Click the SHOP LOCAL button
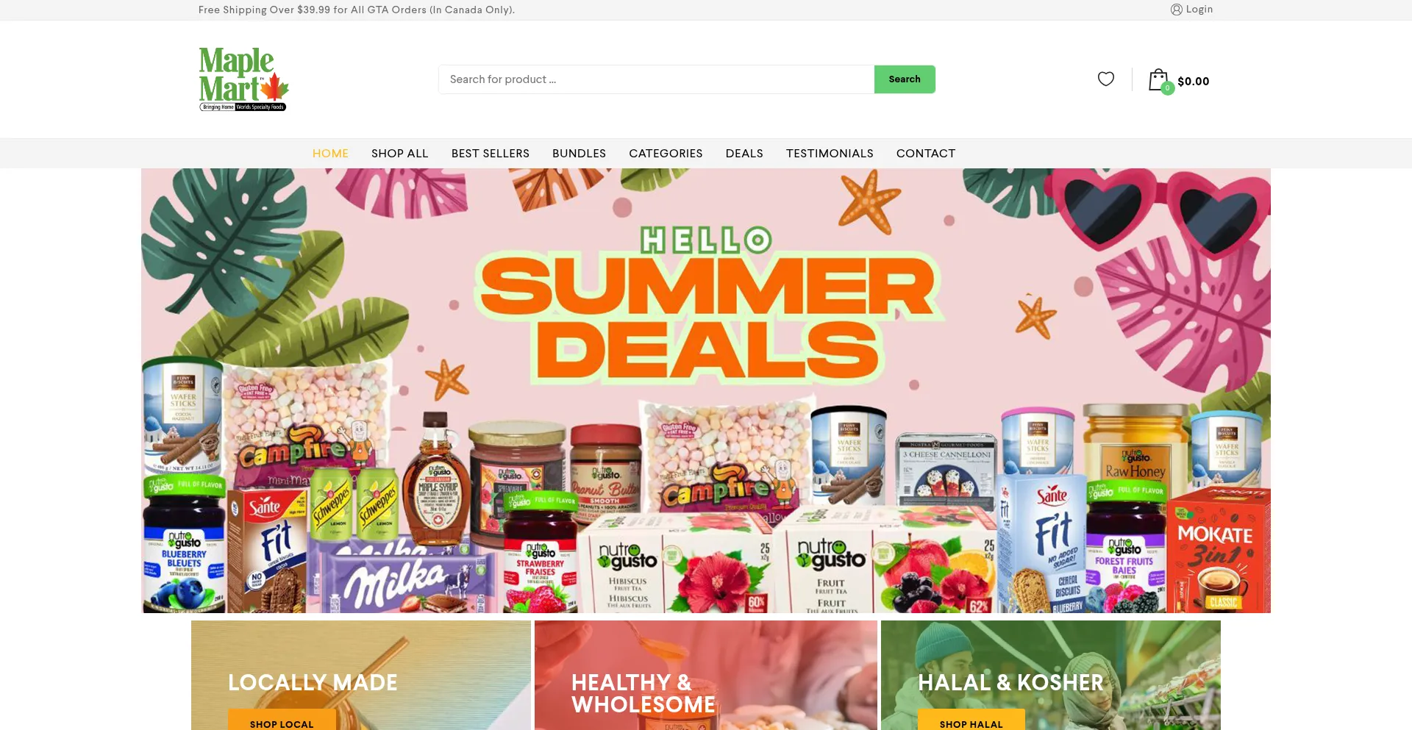Screen dimensions: 1412x730 [282, 721]
